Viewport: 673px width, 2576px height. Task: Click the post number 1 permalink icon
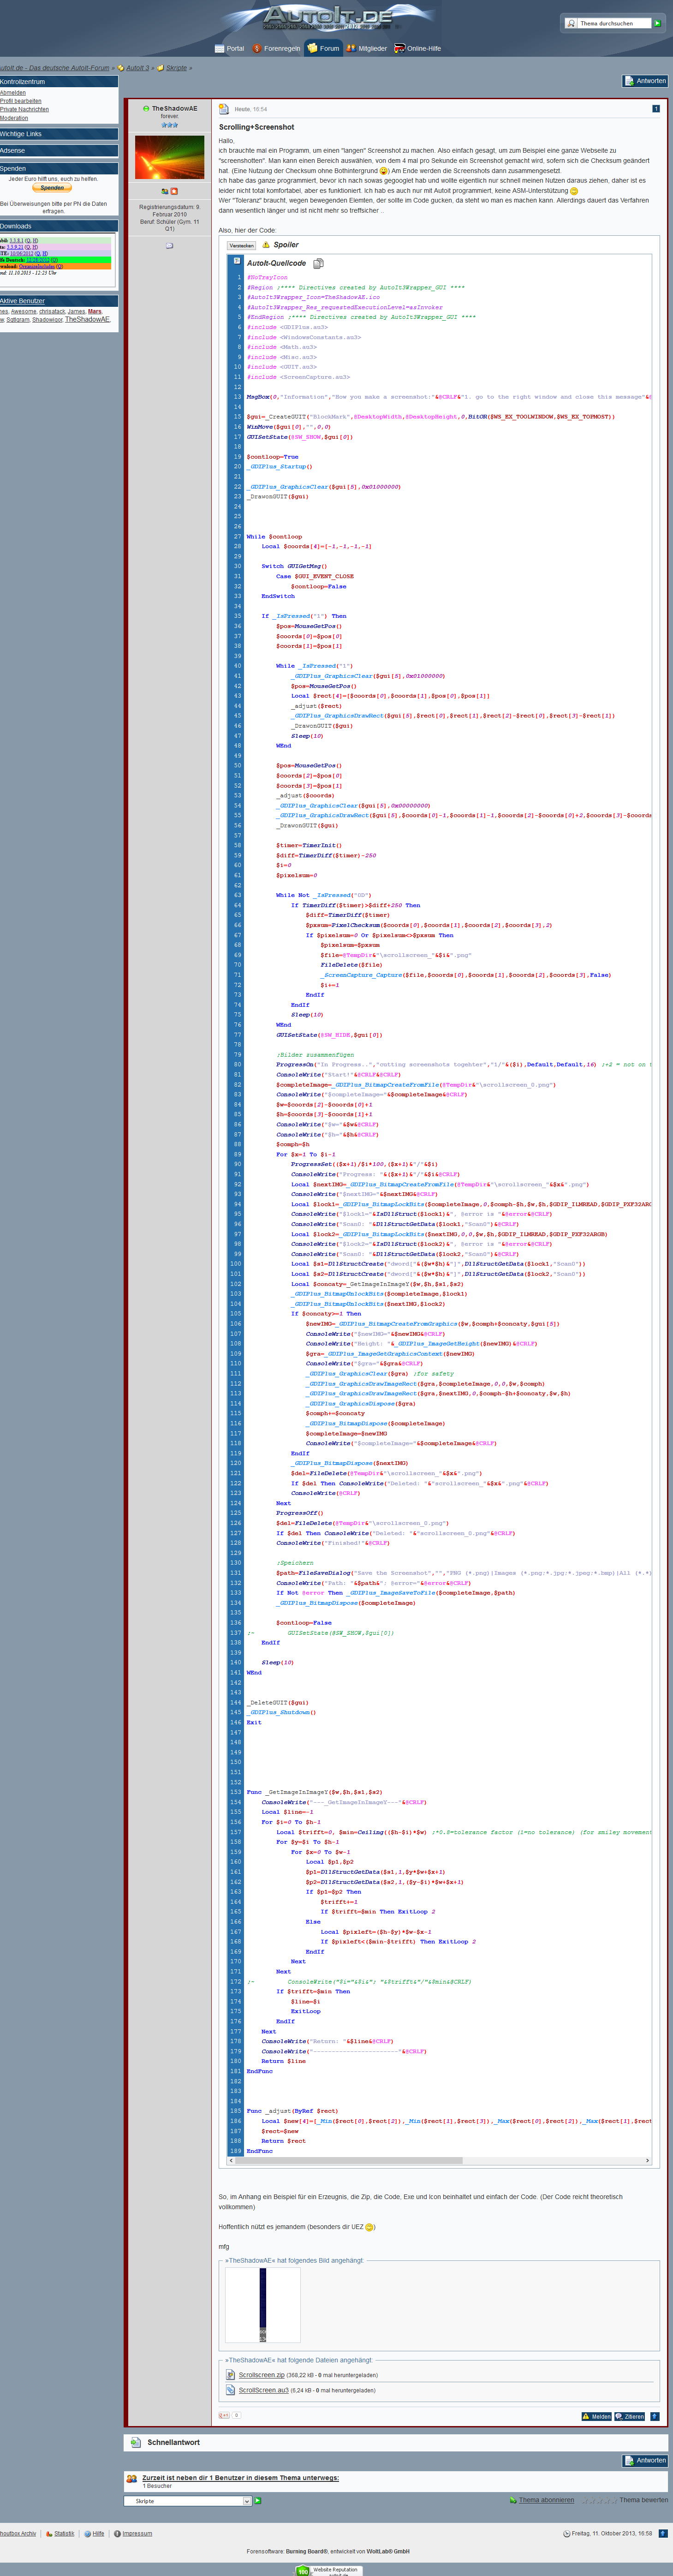[656, 108]
